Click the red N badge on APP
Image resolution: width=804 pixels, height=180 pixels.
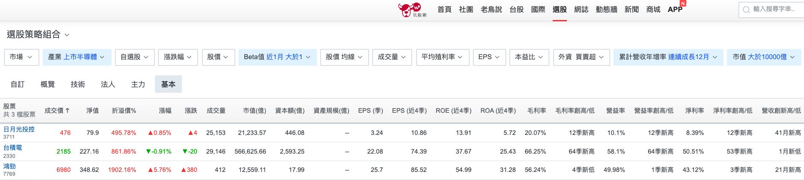pyautogui.click(x=683, y=3)
